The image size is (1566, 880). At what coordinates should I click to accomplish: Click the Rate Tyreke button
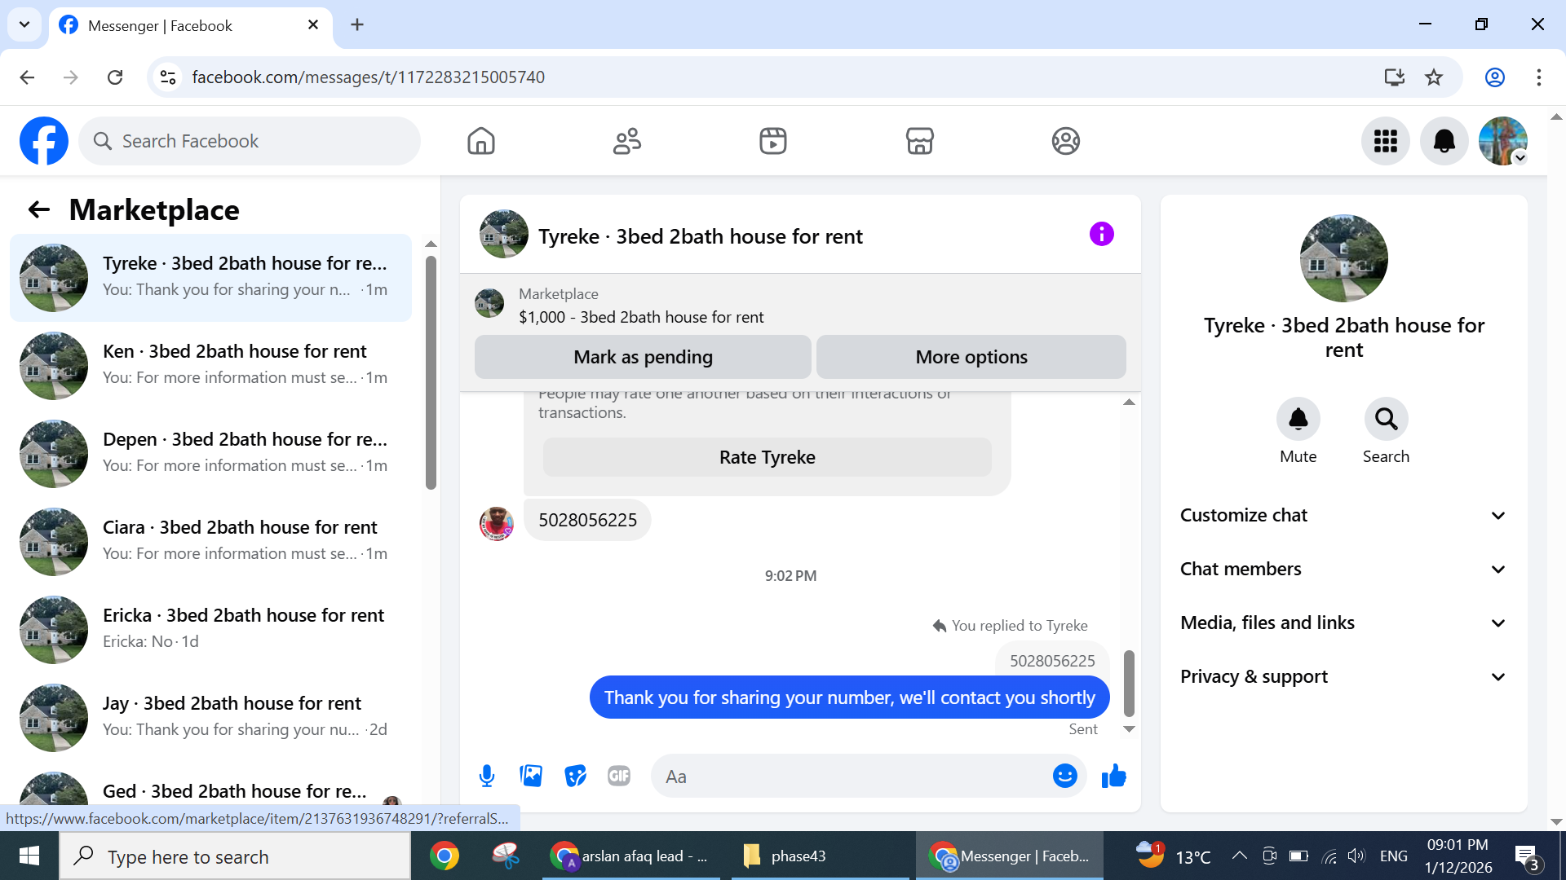pyautogui.click(x=767, y=458)
